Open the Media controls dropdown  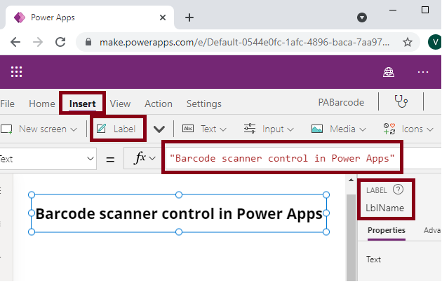[x=363, y=129]
